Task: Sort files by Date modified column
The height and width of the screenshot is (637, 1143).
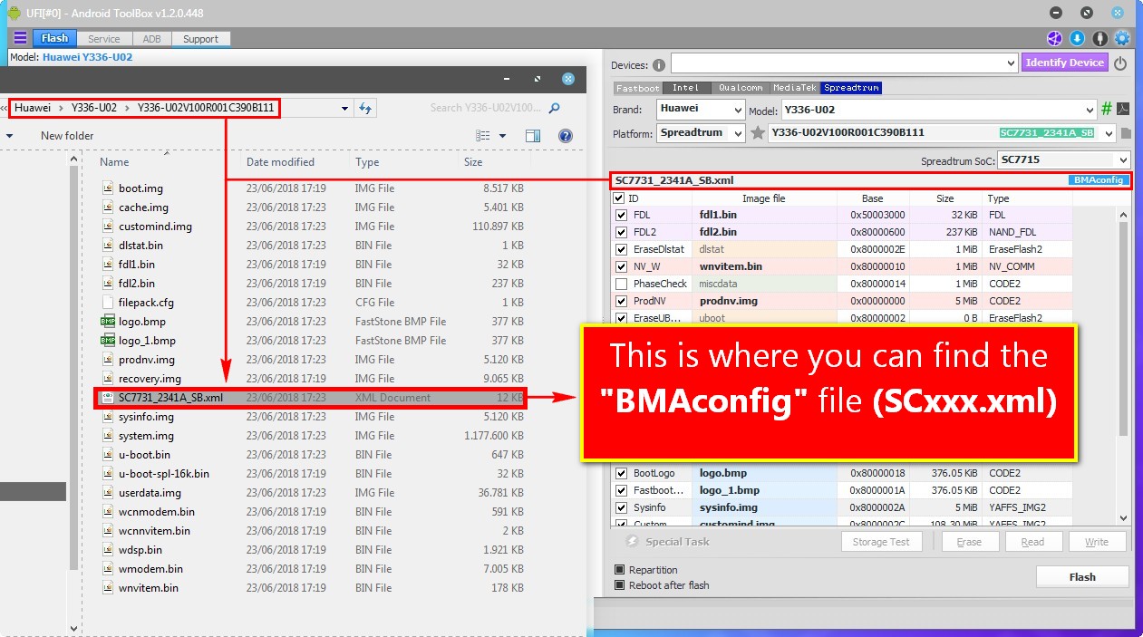Action: [281, 162]
